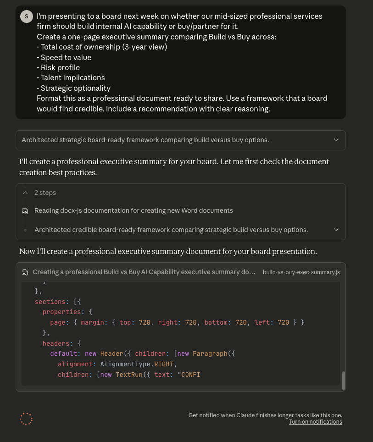Click the JS file icon in code header
373x442 pixels.
click(x=25, y=272)
